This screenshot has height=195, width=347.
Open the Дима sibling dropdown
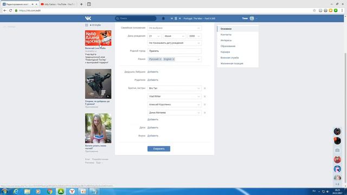point(175,113)
